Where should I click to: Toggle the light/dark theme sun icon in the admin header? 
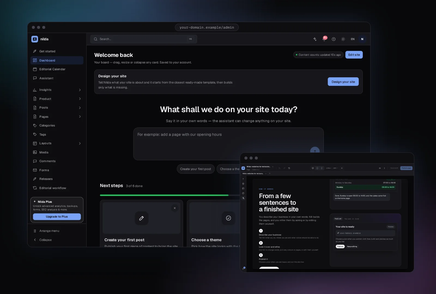click(343, 39)
